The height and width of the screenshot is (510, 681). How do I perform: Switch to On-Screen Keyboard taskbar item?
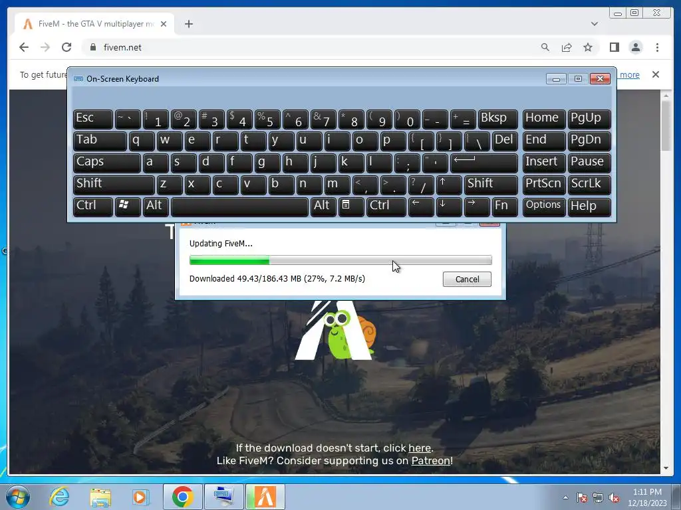point(223,497)
